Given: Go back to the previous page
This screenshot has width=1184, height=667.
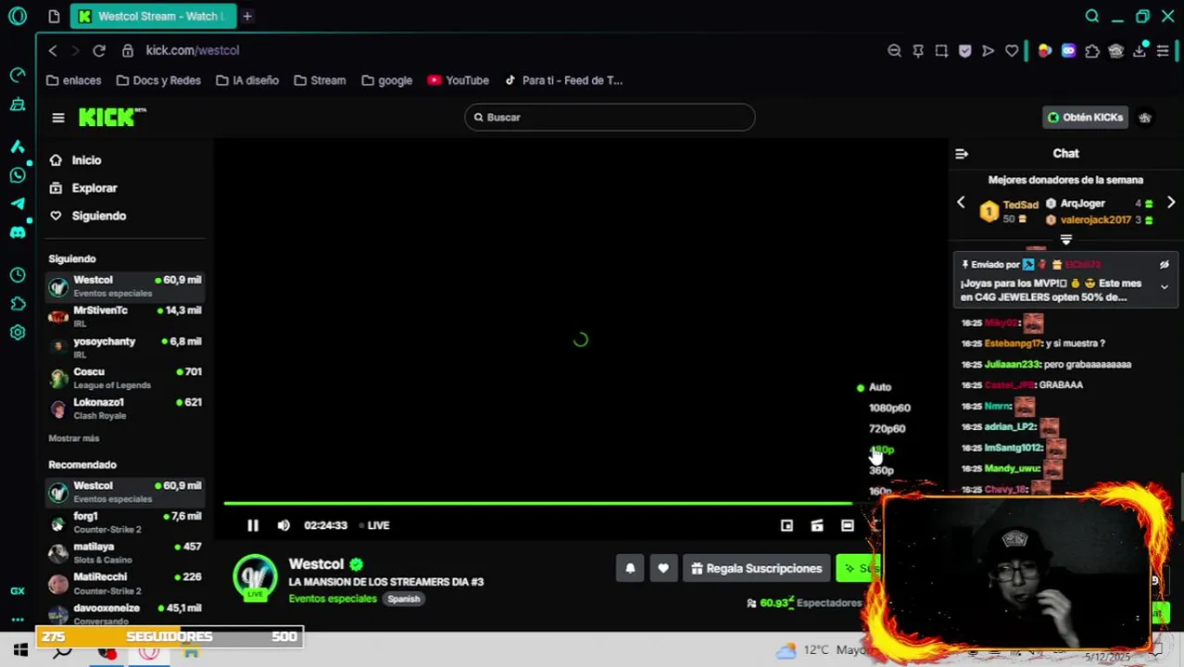Looking at the screenshot, I should (x=53, y=51).
